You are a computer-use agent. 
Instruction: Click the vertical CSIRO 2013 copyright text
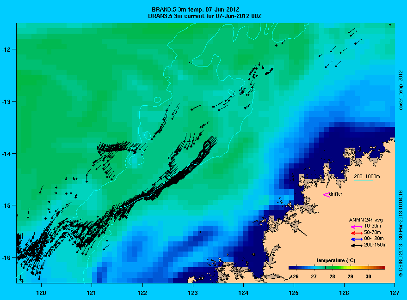coord(401,234)
